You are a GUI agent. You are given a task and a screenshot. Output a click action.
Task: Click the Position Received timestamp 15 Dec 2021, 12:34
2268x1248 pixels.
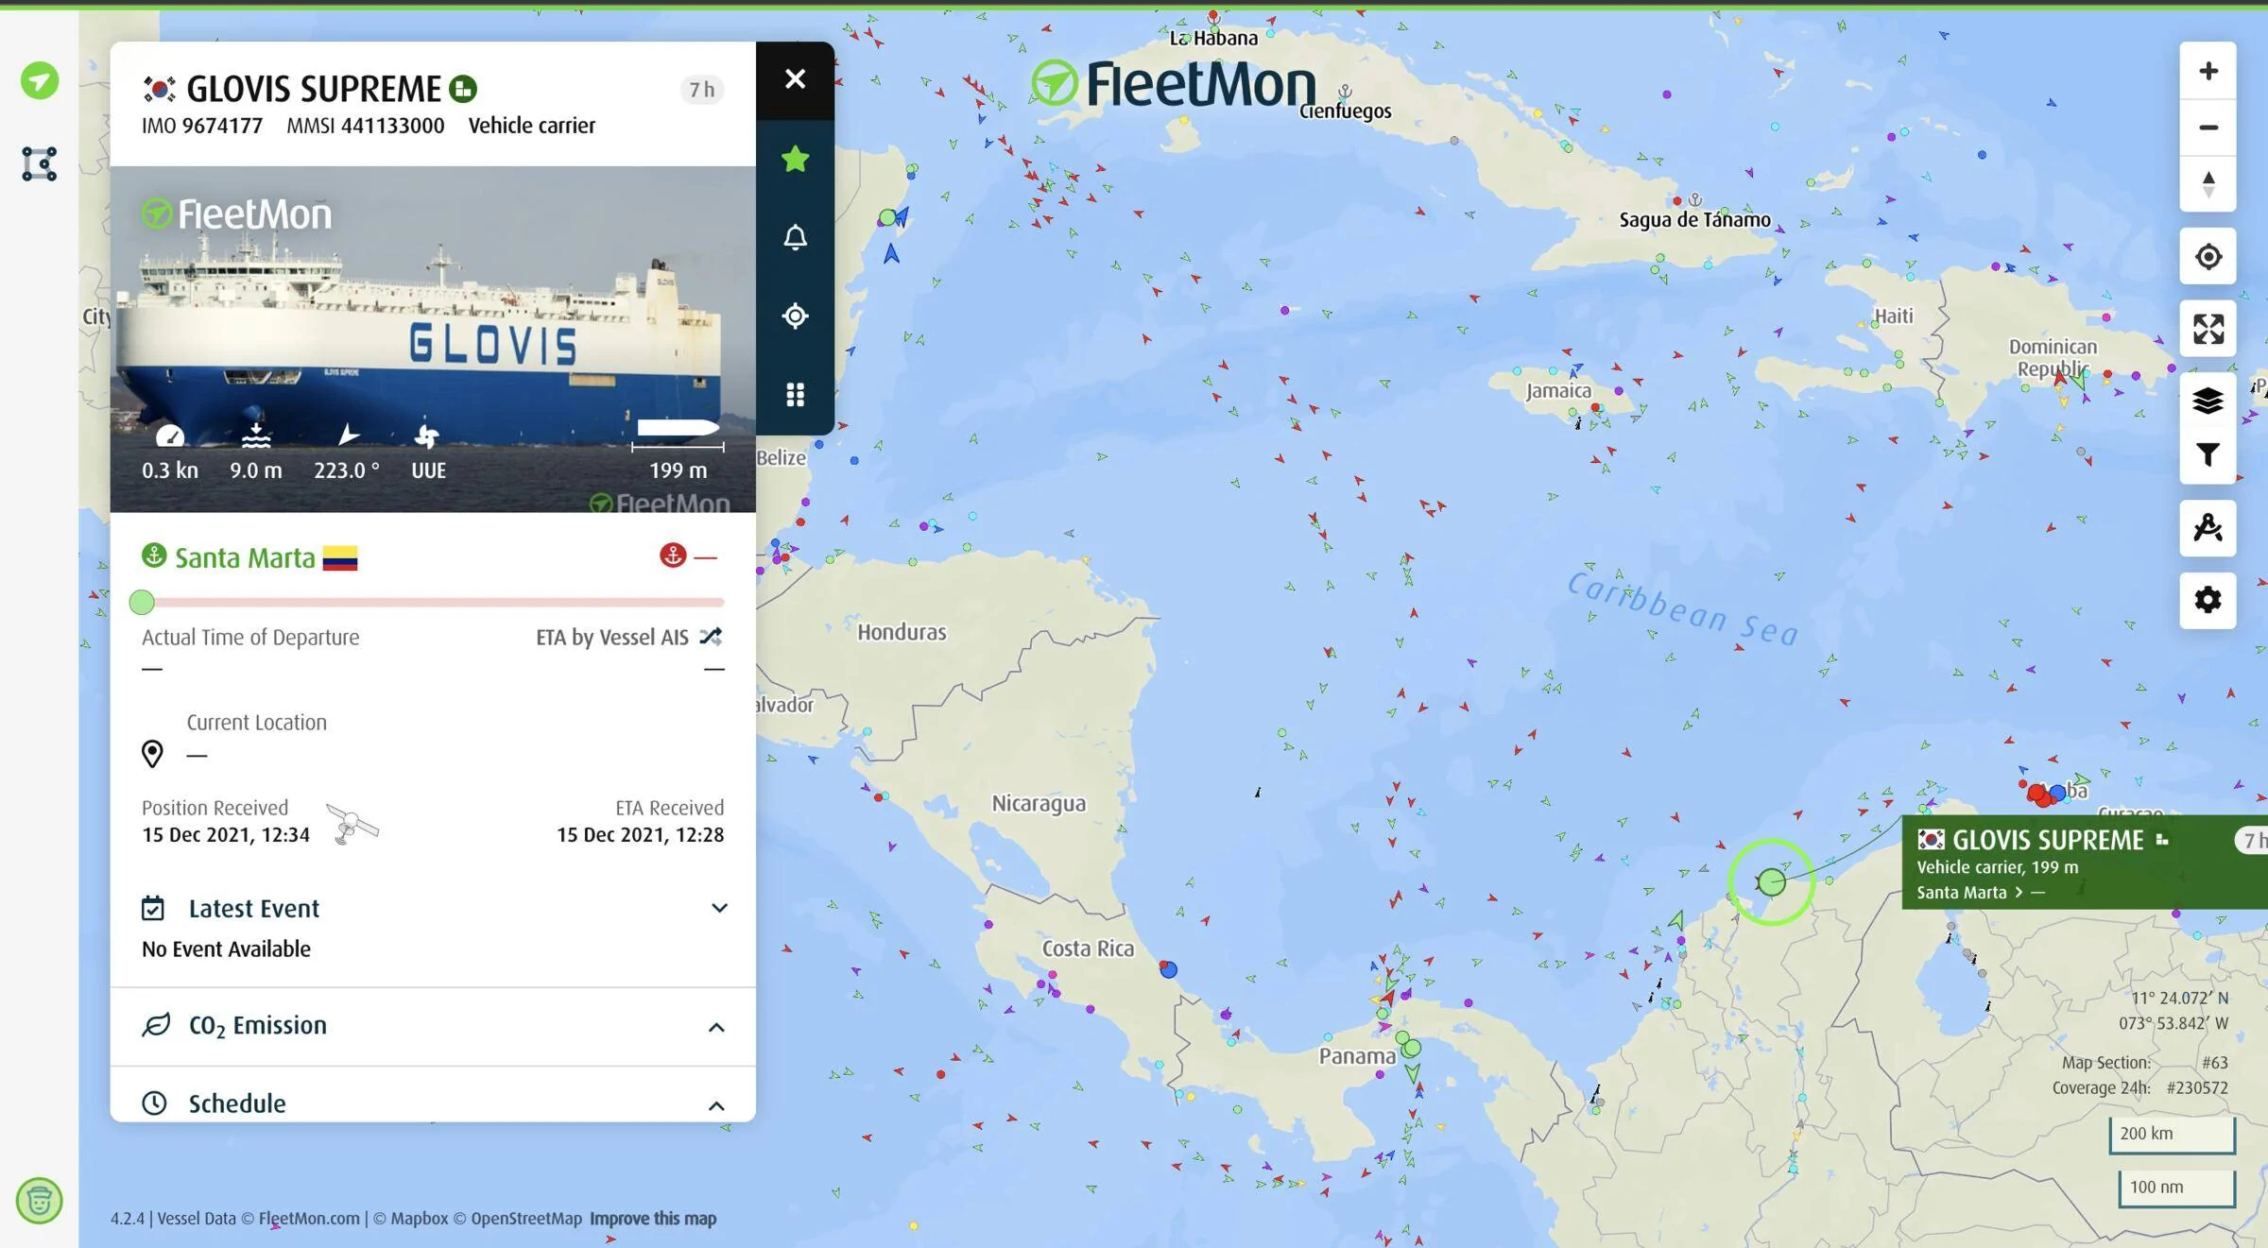[x=226, y=835]
